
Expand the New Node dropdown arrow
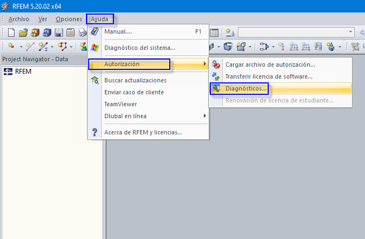[21, 47]
